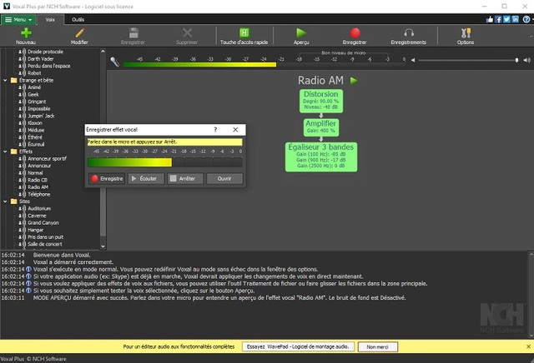
Task: Select Caverne voice
Action: coord(37,216)
